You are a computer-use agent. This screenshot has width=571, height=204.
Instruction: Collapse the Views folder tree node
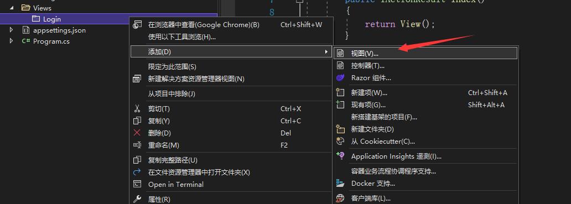tap(12, 8)
